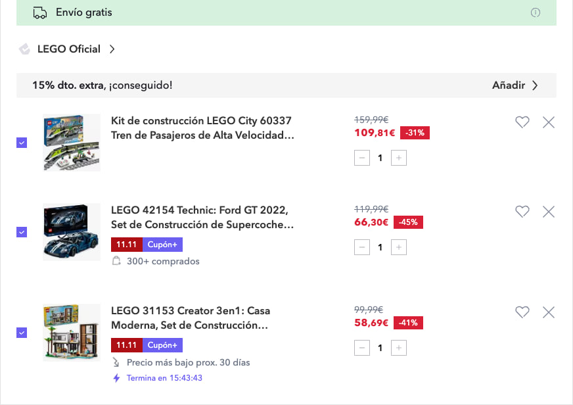Favorite the Casa Moderna Creator set
Image resolution: width=573 pixels, height=405 pixels.
522,312
